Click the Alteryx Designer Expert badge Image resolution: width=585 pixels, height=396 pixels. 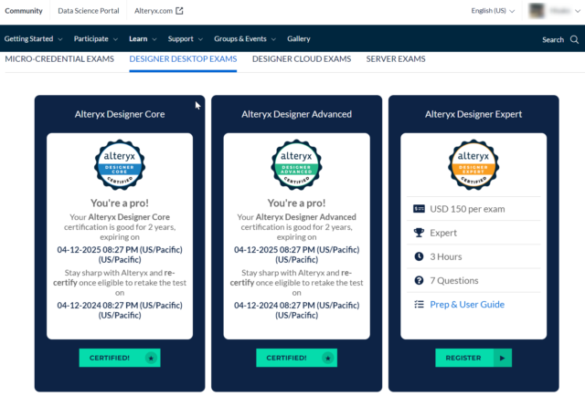(x=473, y=164)
